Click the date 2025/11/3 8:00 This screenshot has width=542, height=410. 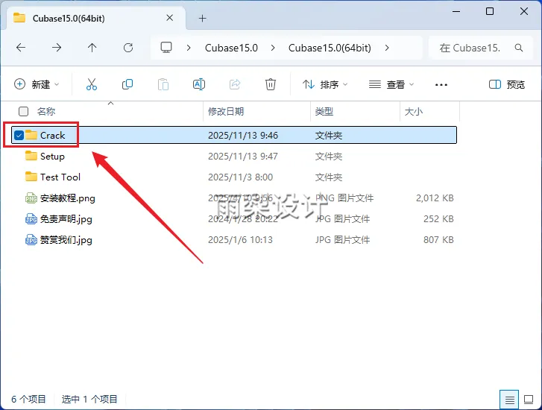tap(240, 177)
